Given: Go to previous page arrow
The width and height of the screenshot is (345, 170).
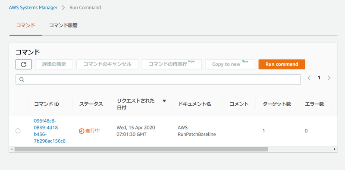Looking at the screenshot, I should 309,78.
